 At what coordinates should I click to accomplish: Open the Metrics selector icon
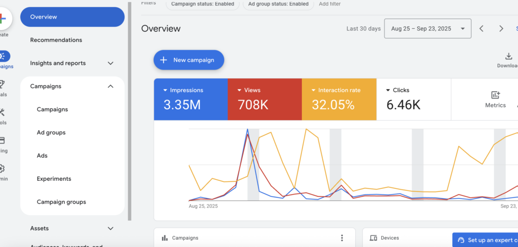point(495,95)
